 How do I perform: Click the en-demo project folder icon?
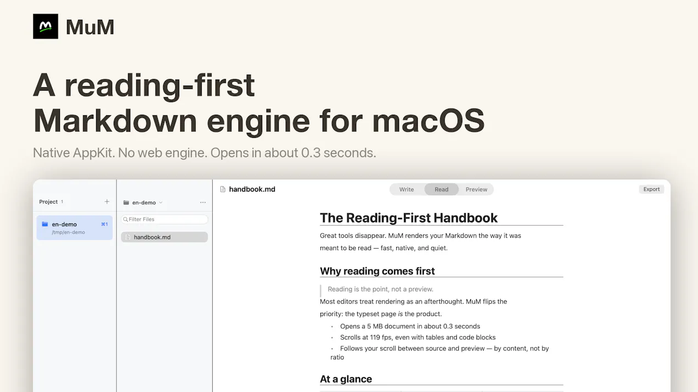(45, 224)
